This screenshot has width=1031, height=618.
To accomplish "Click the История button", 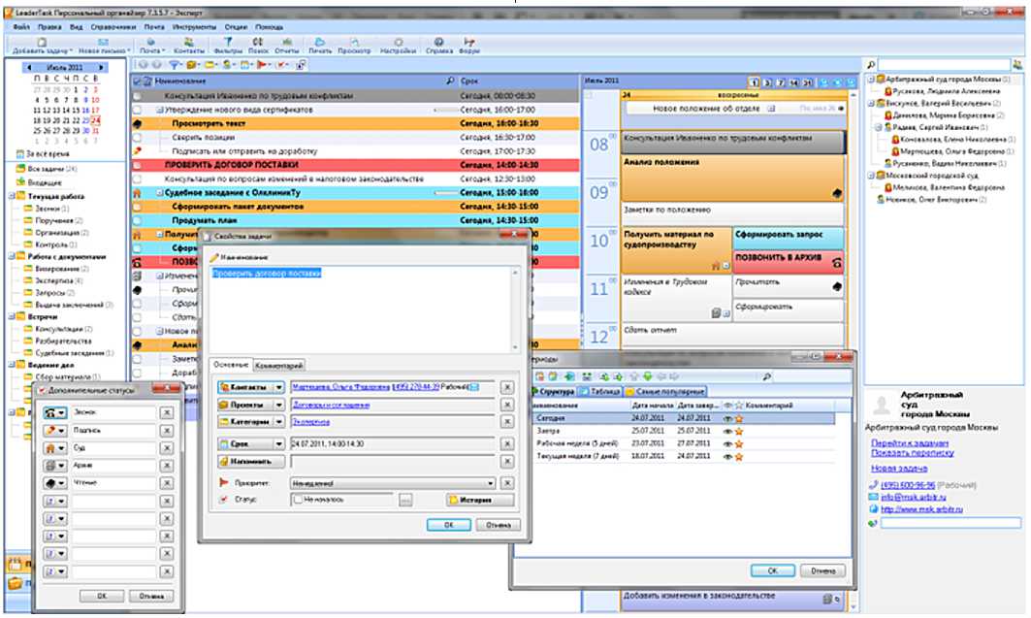I will [x=479, y=500].
